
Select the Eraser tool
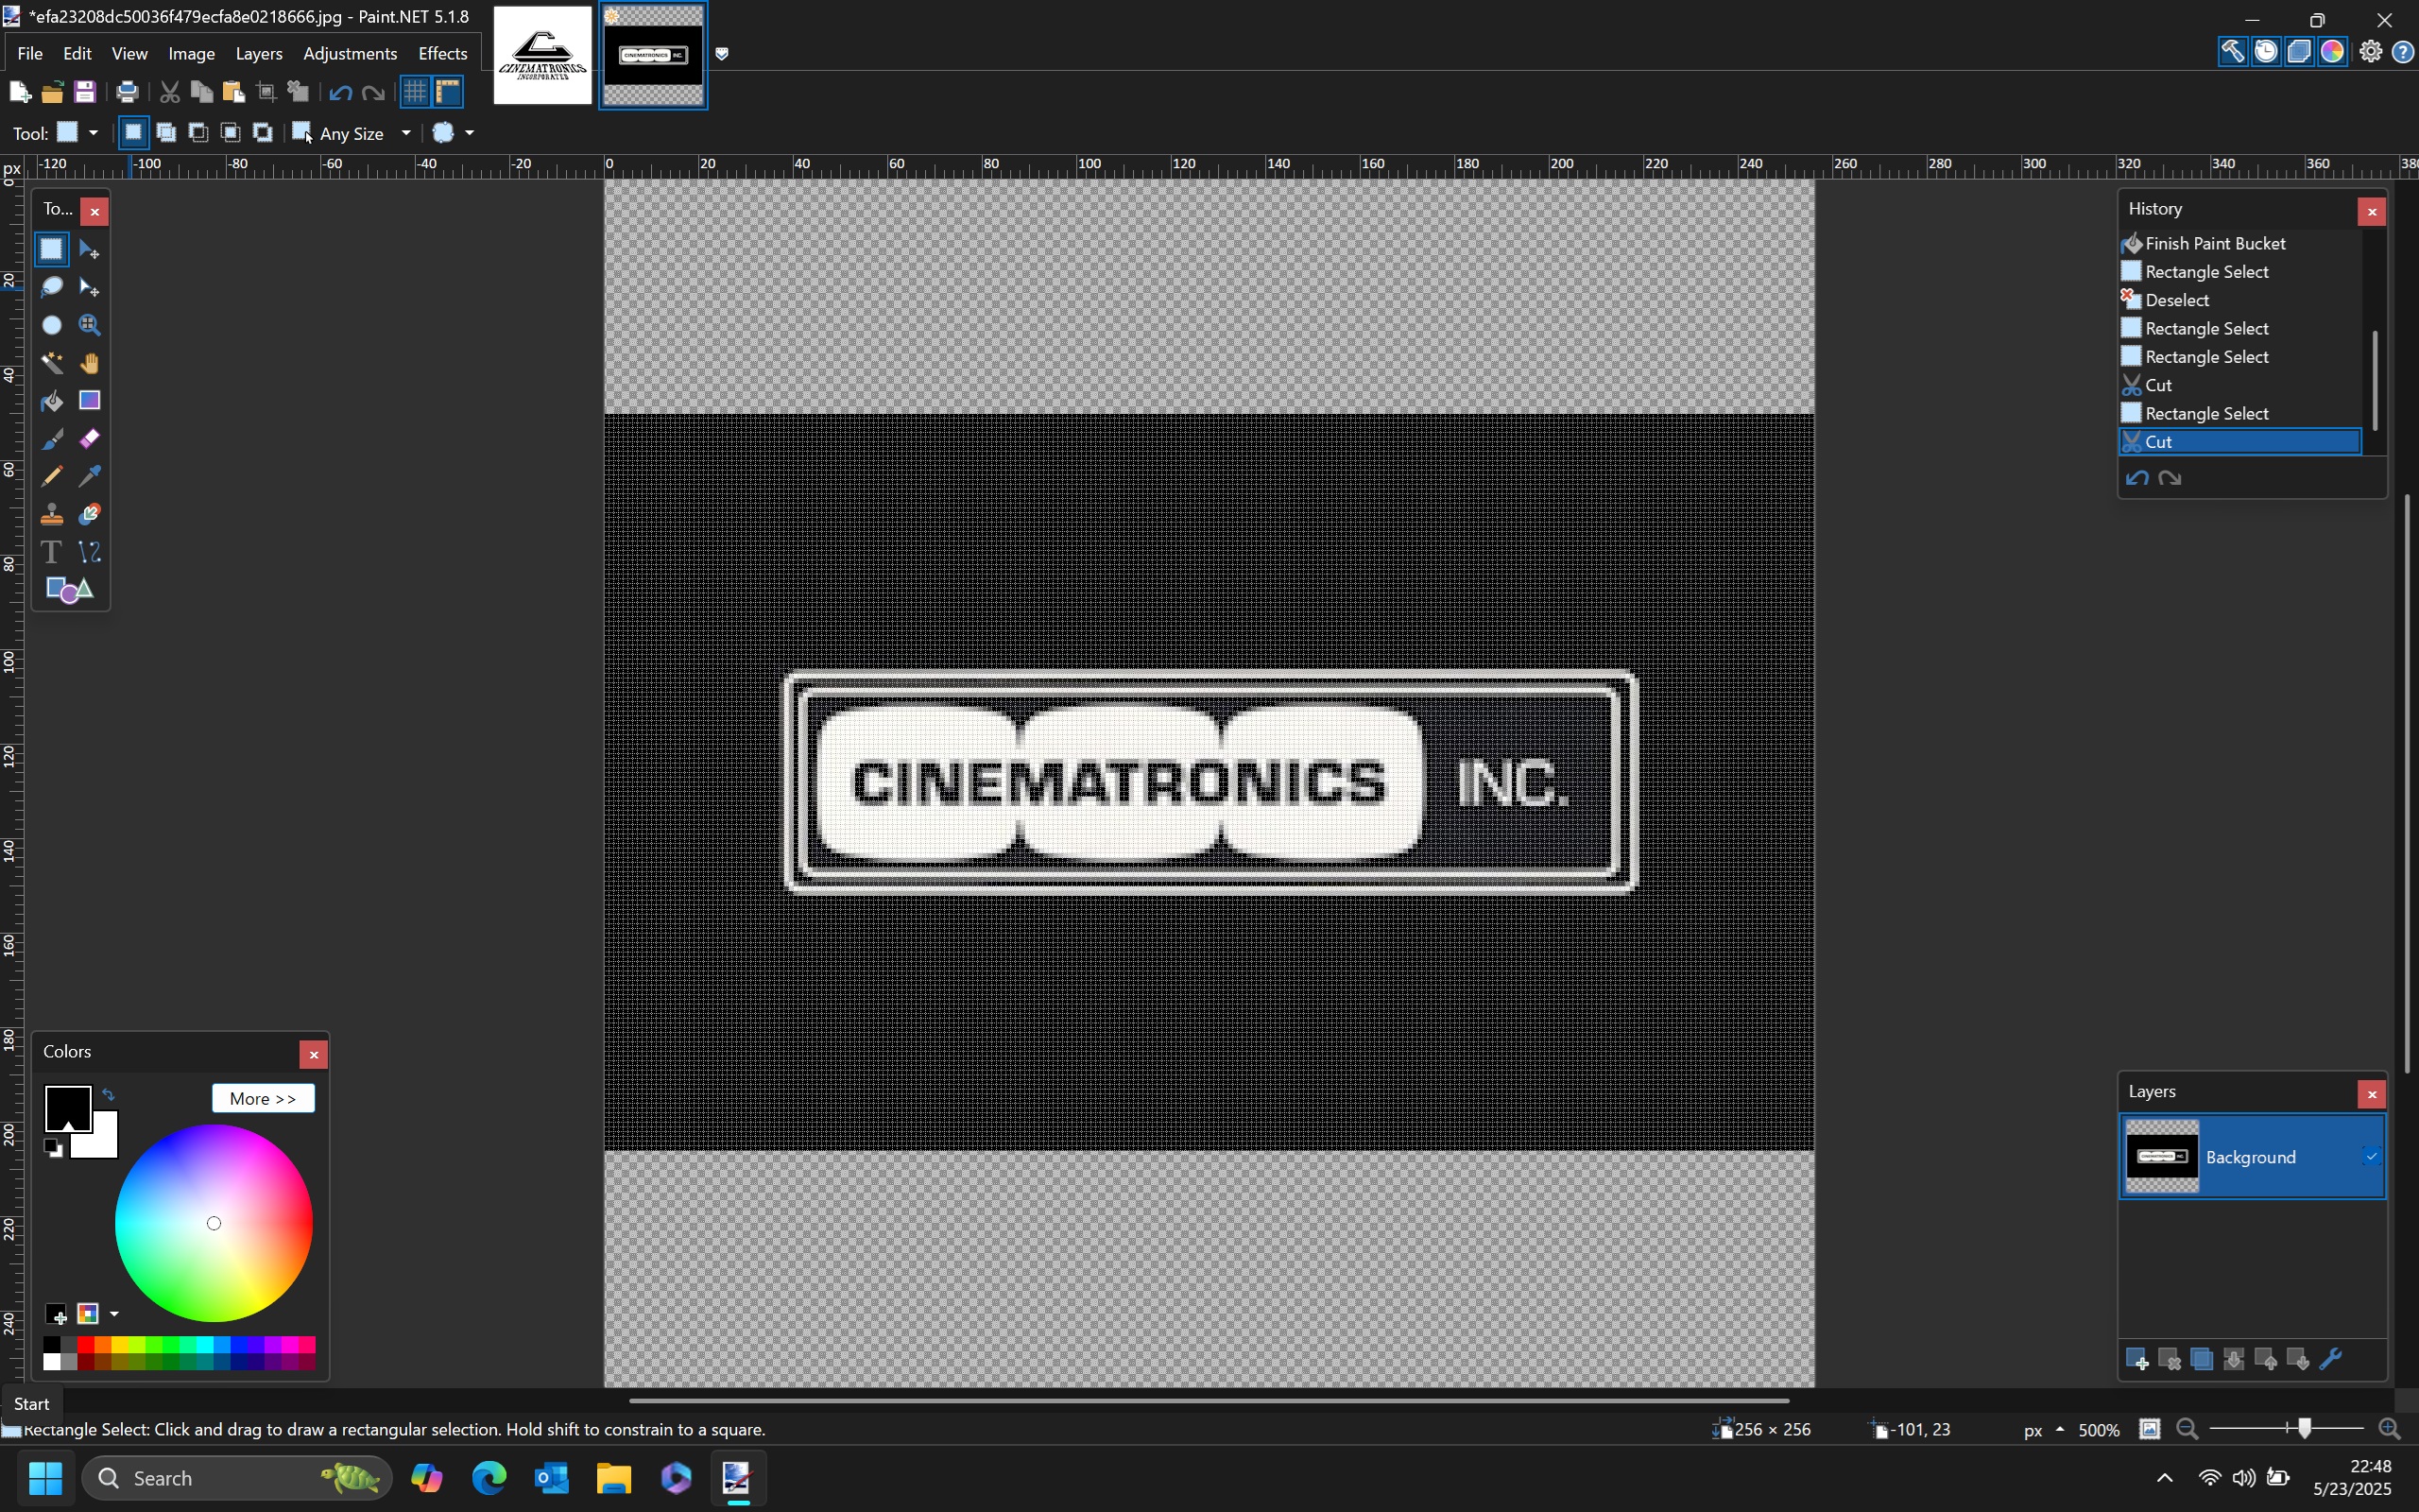(x=89, y=439)
